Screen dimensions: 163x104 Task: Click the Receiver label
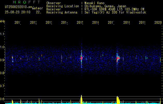(54, 9)
